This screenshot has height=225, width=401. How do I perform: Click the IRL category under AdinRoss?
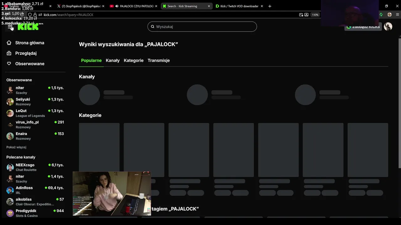(x=18, y=193)
